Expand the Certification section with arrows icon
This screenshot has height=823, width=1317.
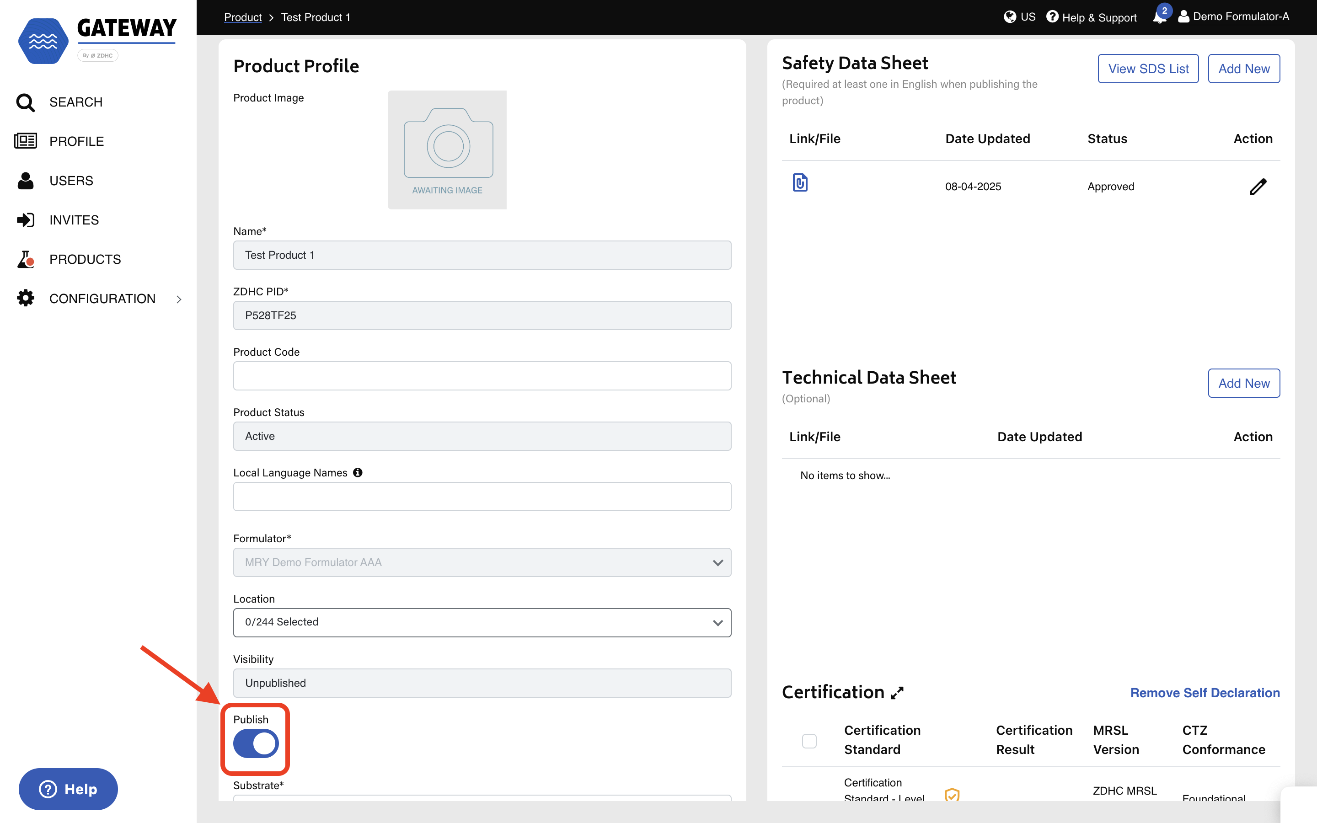[897, 692]
